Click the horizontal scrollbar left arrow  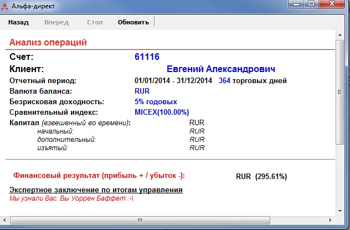point(4,220)
